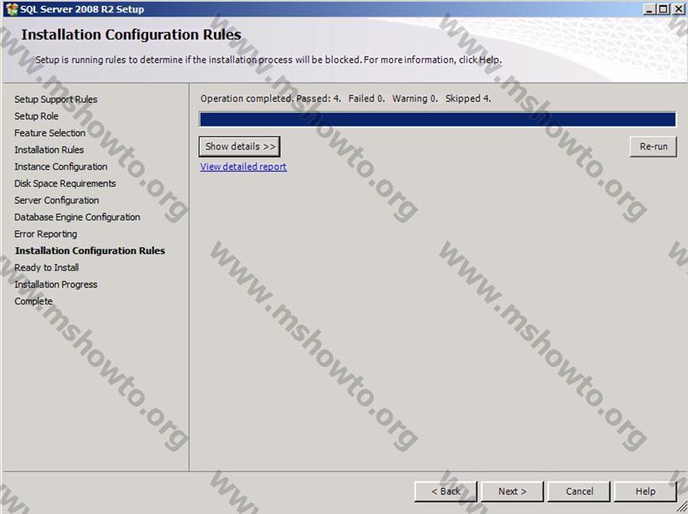Viewport: 688px width, 514px height.
Task: Click the 'Failed 0.' status count
Action: (x=367, y=99)
